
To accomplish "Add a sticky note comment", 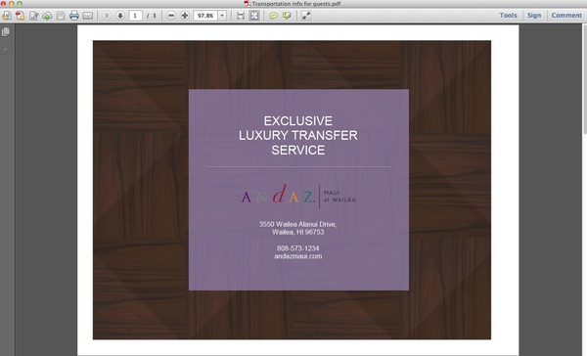I will pyautogui.click(x=274, y=16).
